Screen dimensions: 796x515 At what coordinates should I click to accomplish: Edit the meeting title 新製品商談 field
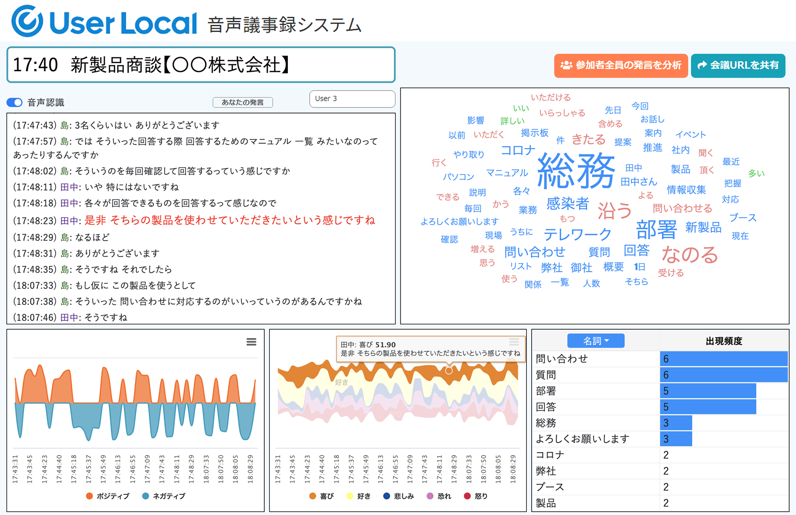pos(201,65)
